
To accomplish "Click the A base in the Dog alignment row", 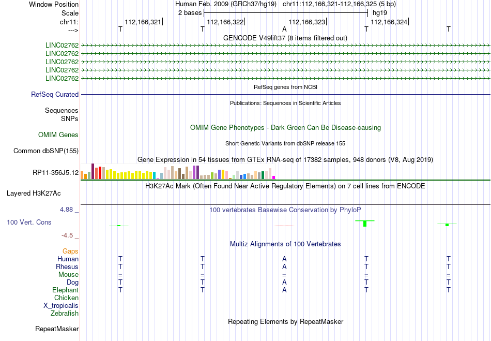I will [284, 282].
